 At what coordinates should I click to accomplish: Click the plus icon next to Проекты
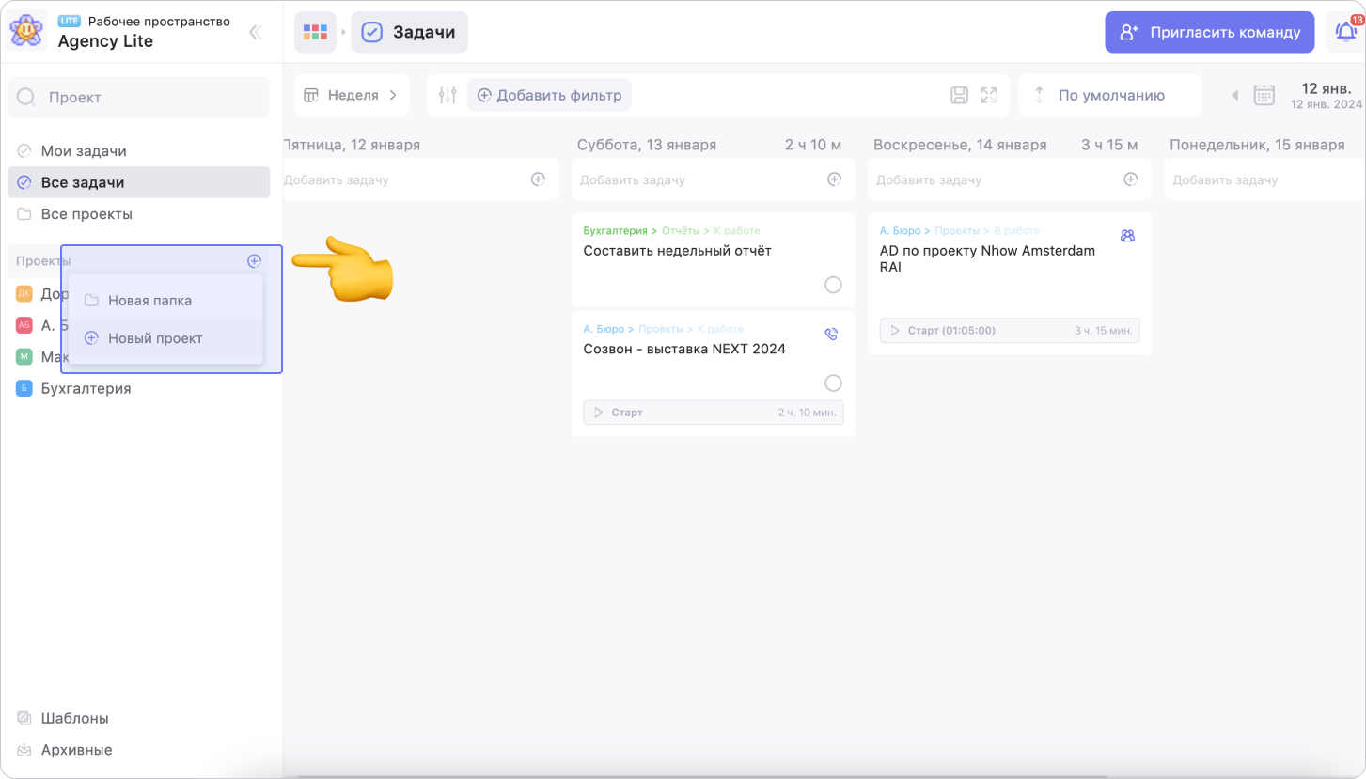[254, 260]
